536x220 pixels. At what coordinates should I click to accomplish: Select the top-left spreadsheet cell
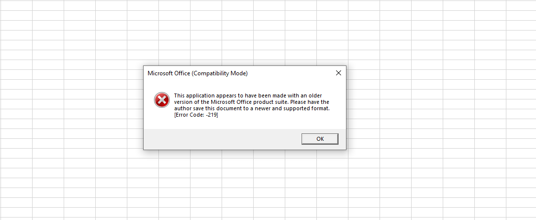[x=16, y=5]
